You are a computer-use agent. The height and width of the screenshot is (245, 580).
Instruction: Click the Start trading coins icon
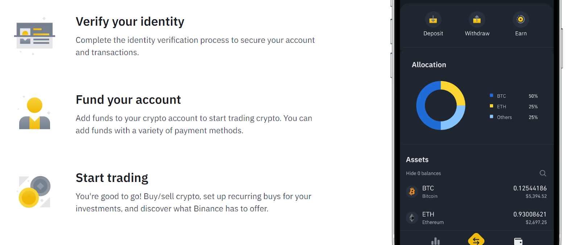pos(34,192)
